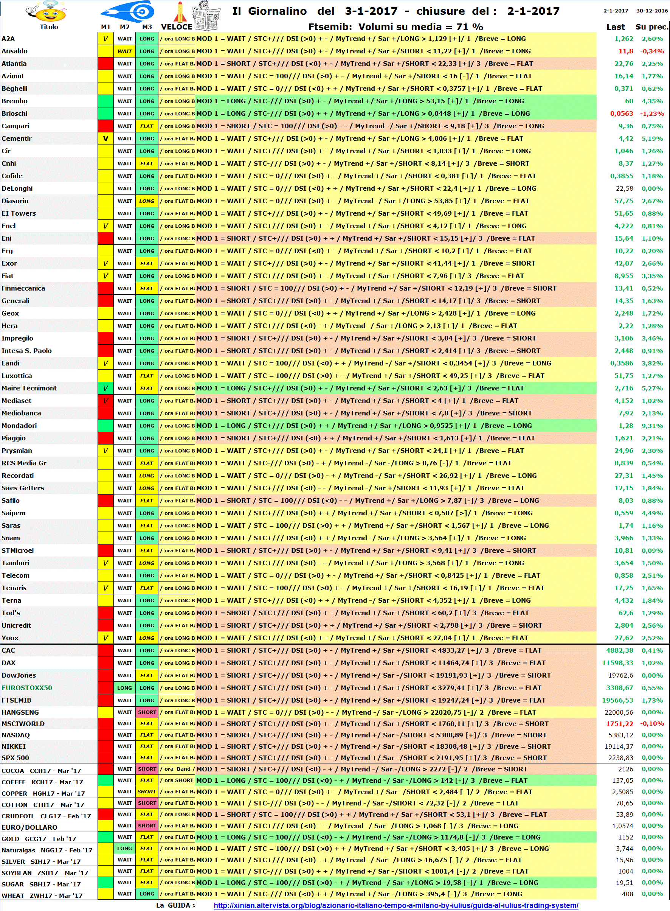Select the Beghelli stock name
The image size is (670, 911).
point(15,89)
